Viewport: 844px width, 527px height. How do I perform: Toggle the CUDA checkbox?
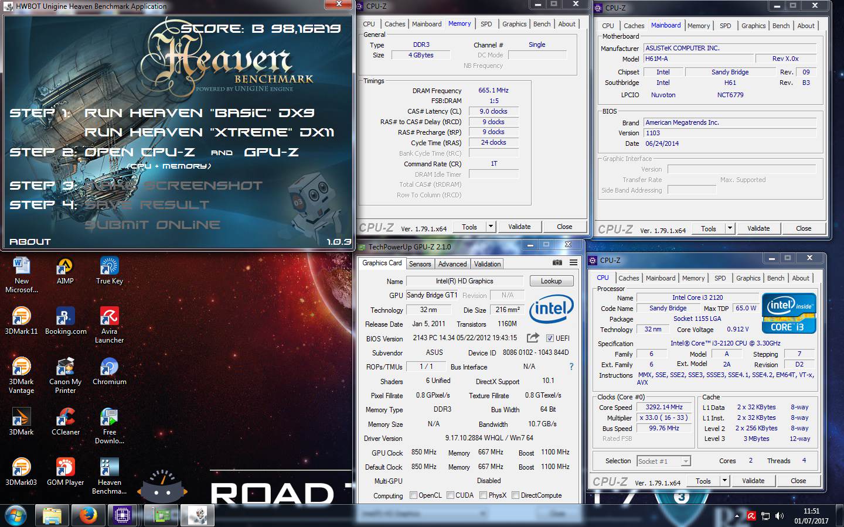tap(451, 495)
